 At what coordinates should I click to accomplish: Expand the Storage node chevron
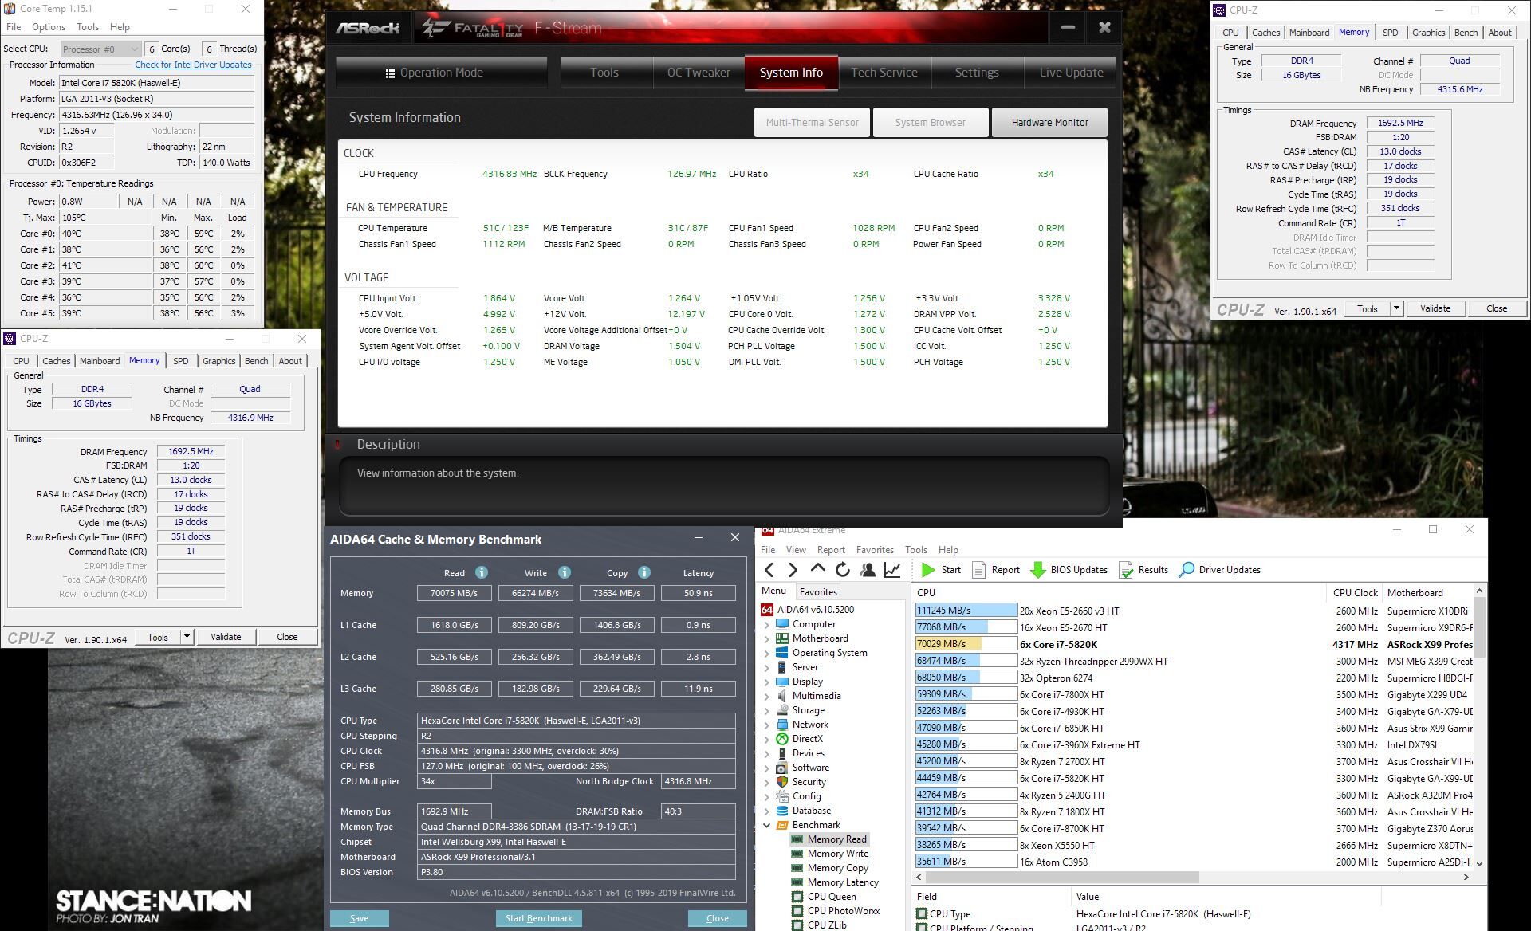tap(767, 710)
